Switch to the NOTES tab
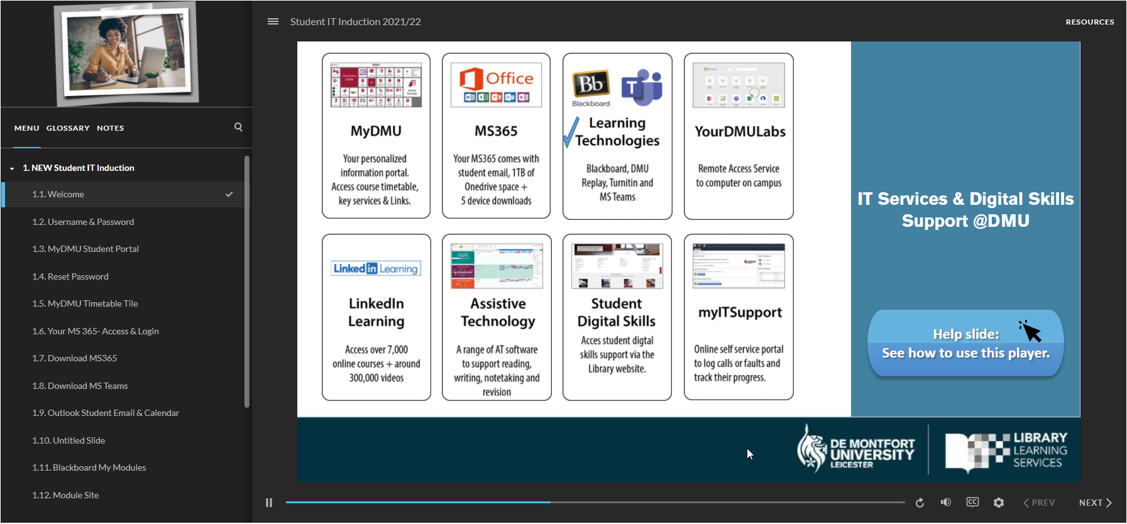This screenshot has width=1127, height=524. click(111, 128)
